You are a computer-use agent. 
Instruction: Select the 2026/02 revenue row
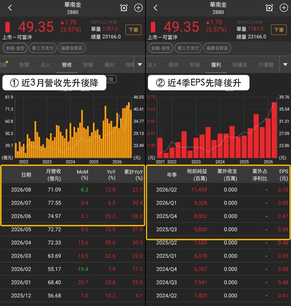pyautogui.click(x=73, y=269)
